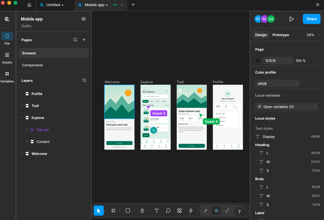Viewport: 324px width, 220px height.
Task: Select the Prototype tab
Action: point(280,35)
